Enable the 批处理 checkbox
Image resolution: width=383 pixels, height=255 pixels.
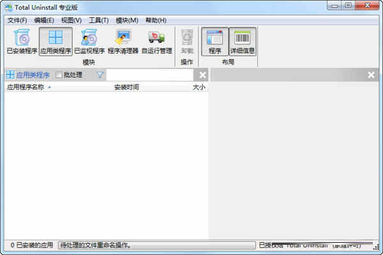[x=59, y=75]
